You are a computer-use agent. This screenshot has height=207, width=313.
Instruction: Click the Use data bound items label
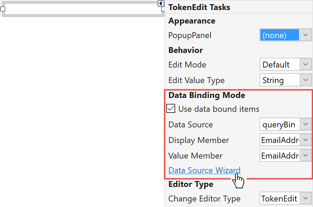point(219,109)
